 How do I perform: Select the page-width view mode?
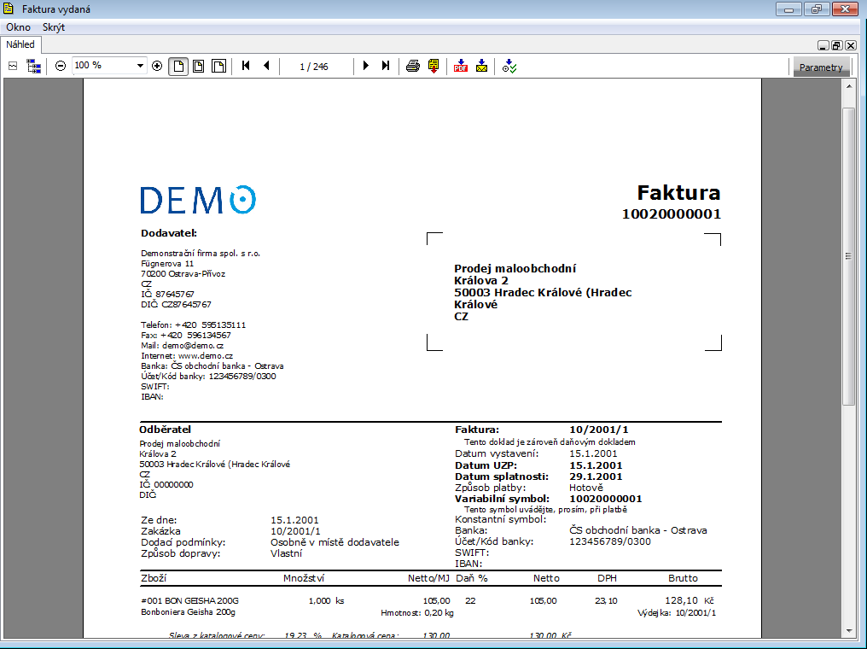coord(199,67)
